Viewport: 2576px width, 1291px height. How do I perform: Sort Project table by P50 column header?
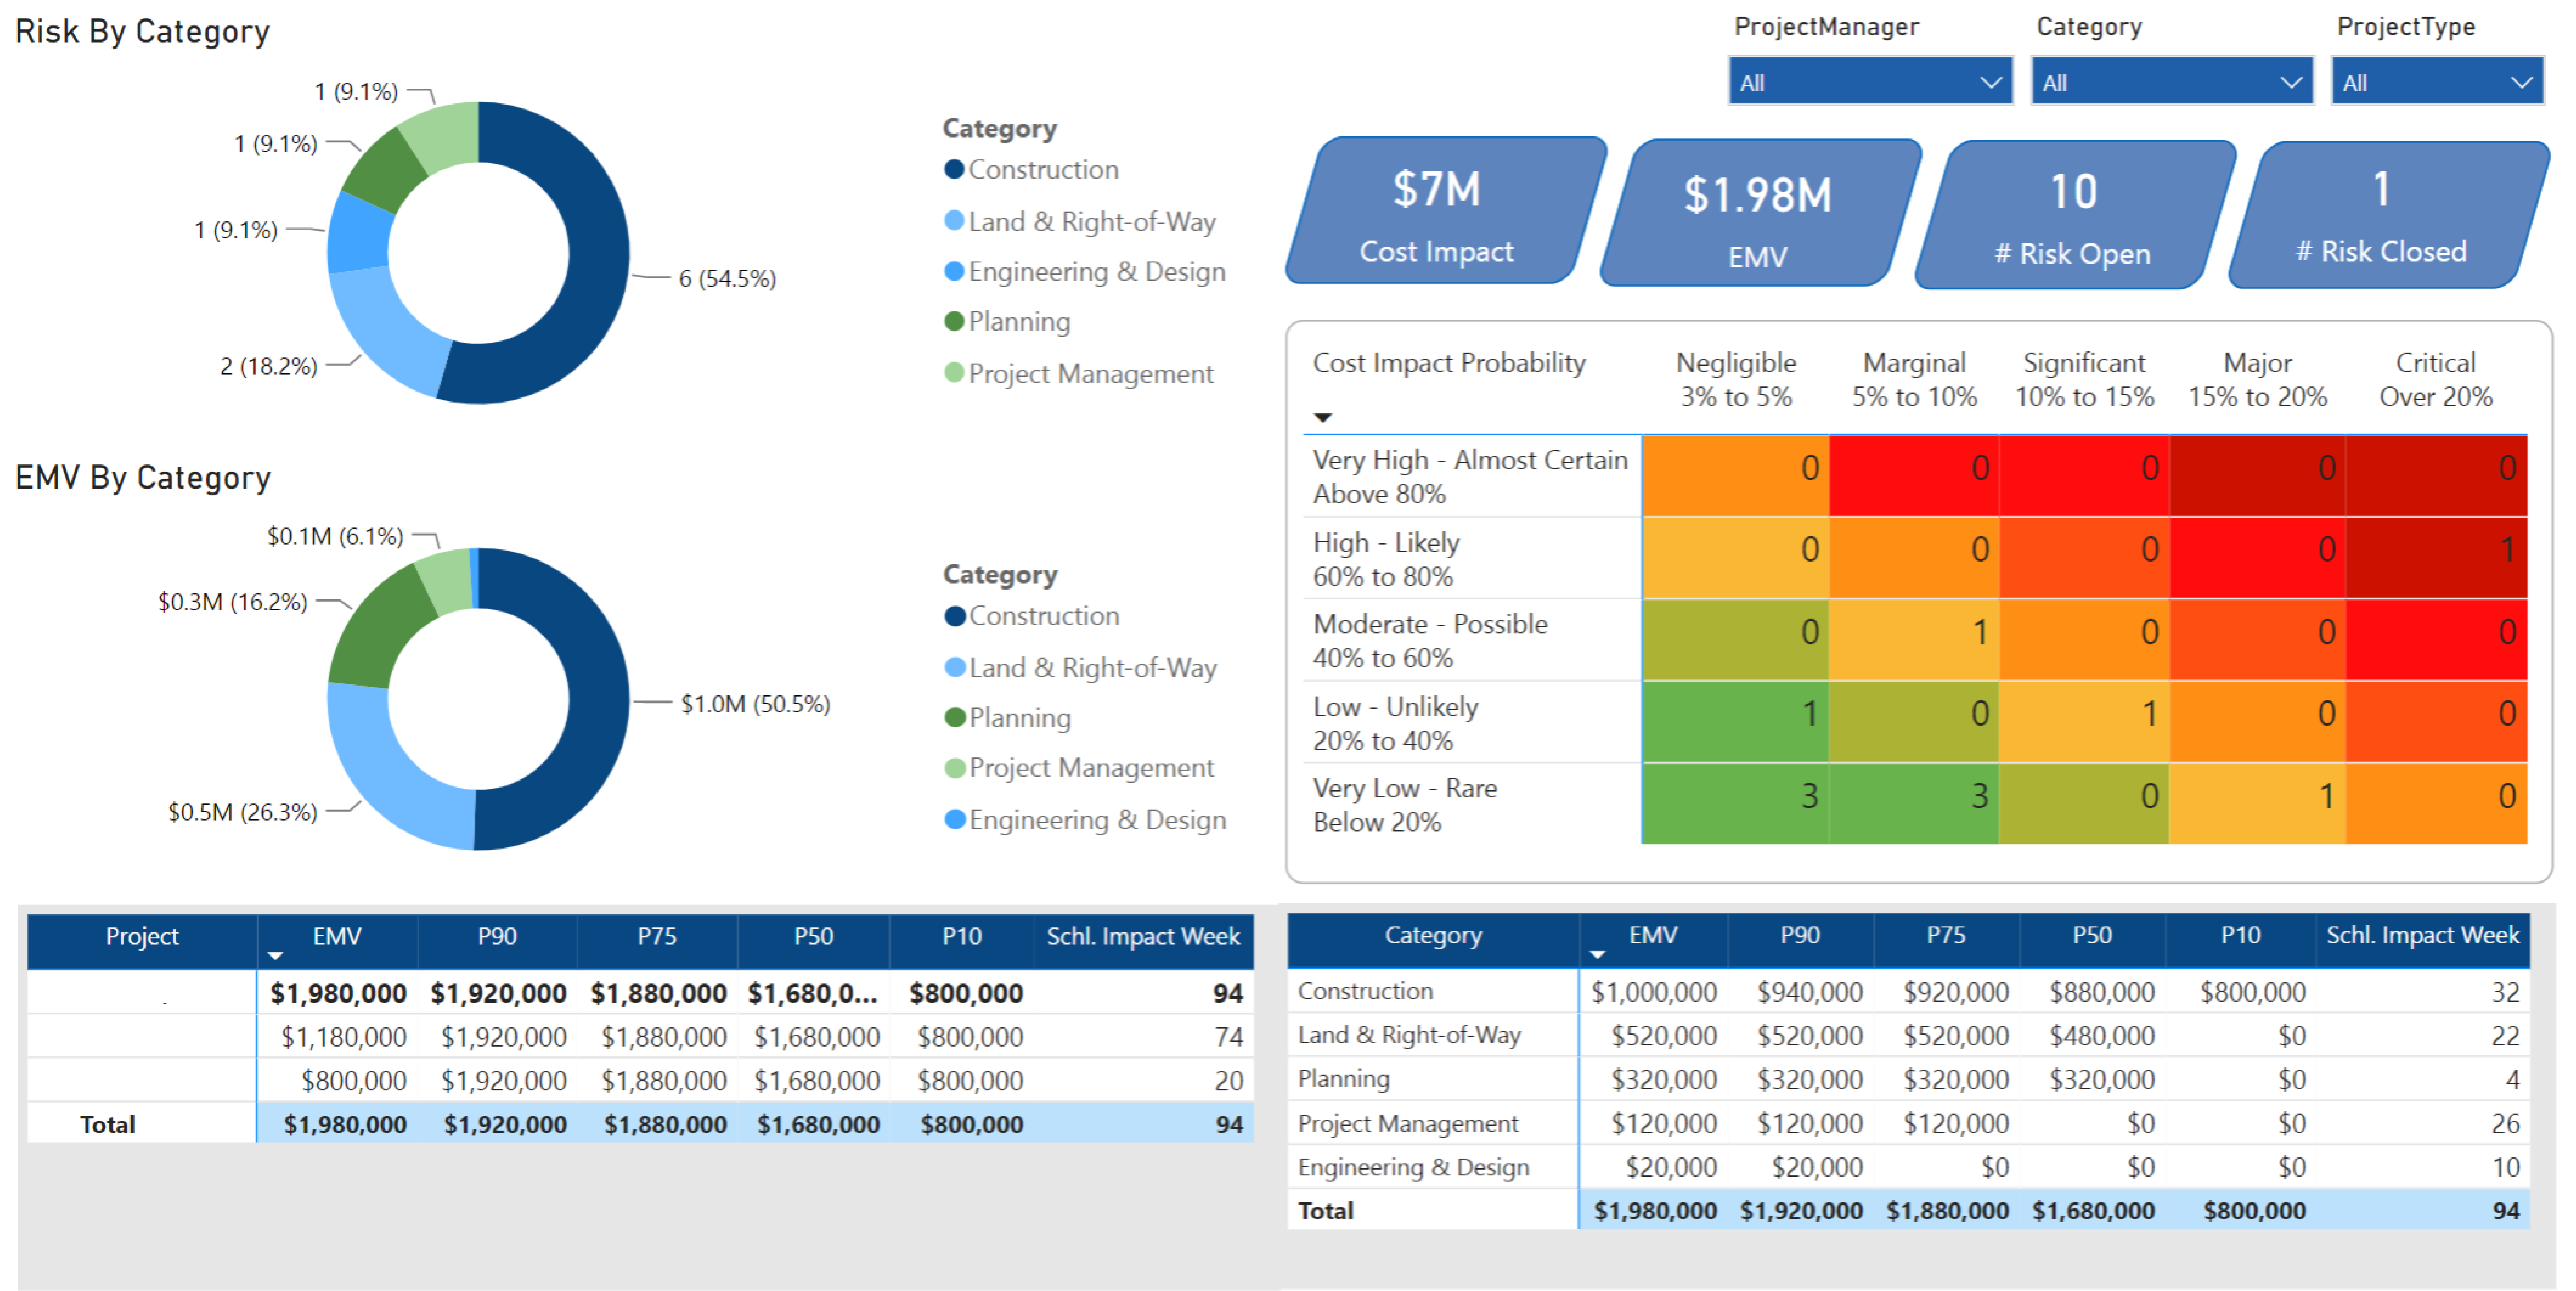click(813, 937)
